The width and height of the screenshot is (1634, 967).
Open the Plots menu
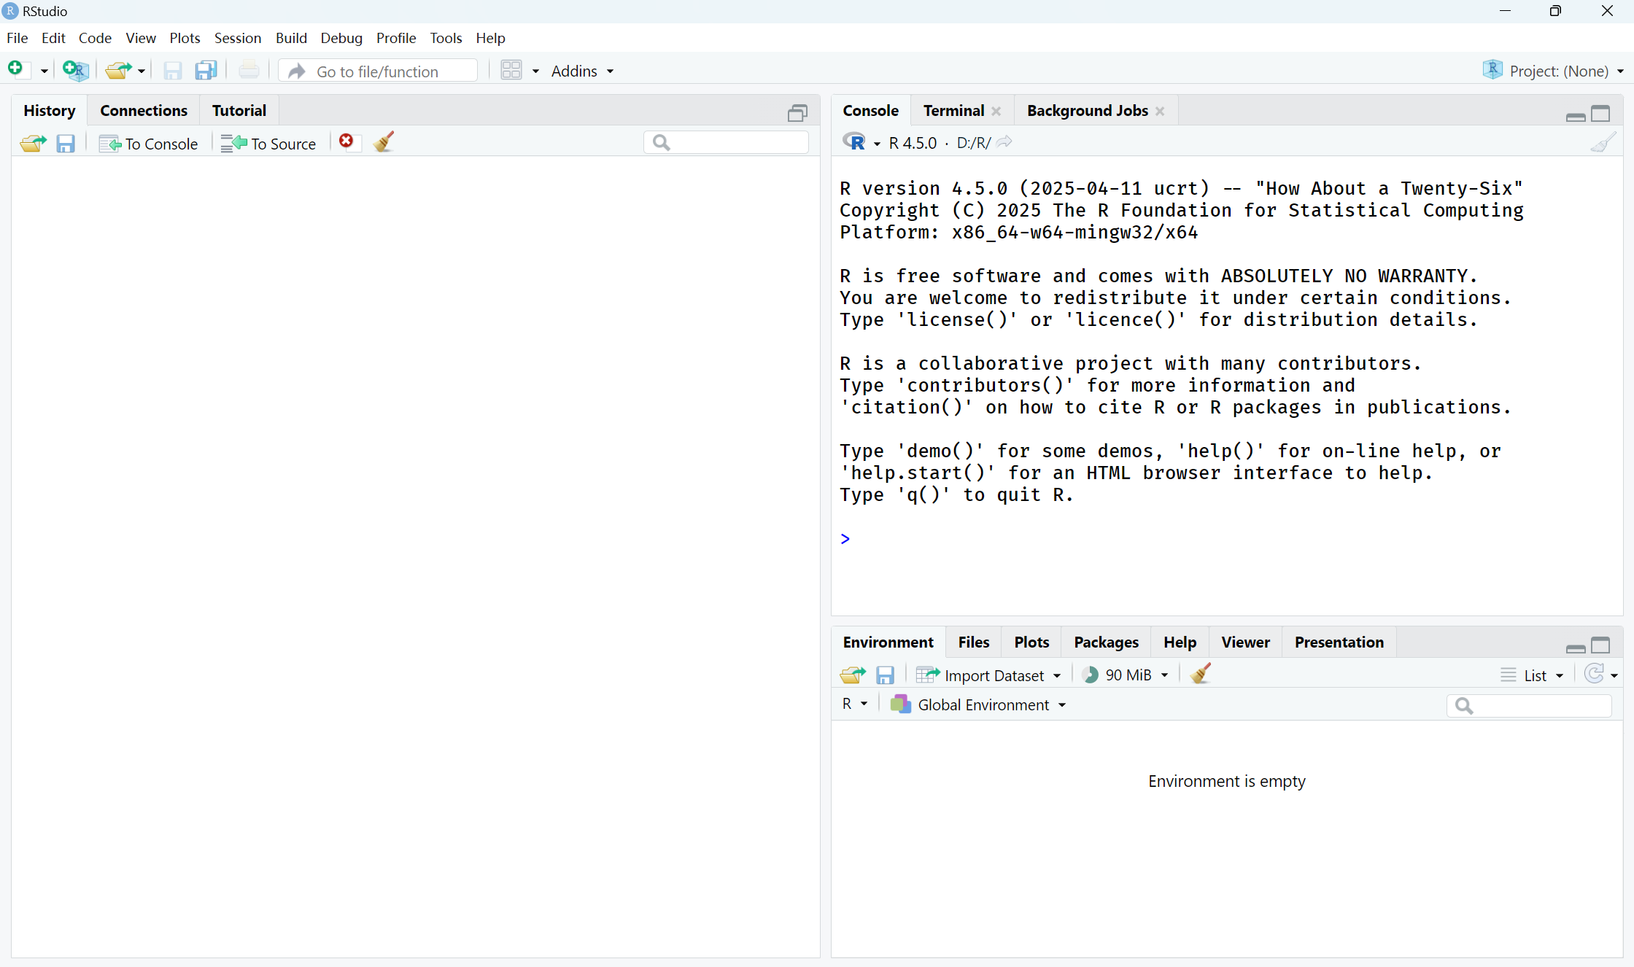[185, 38]
